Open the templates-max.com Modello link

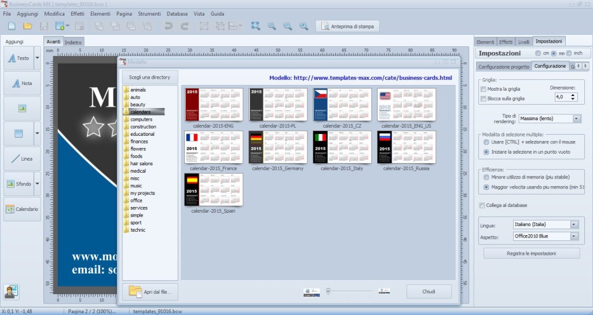[372, 78]
